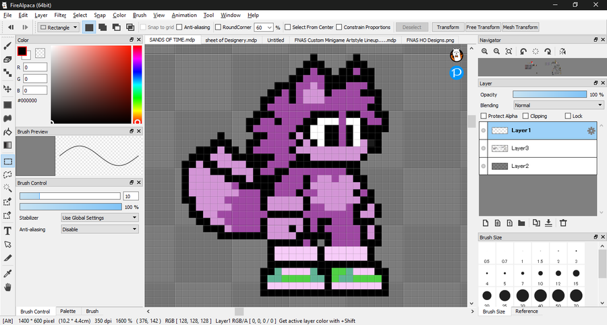Switch to FNAS HO Designs.png tab
This screenshot has width=607, height=325.
430,40
